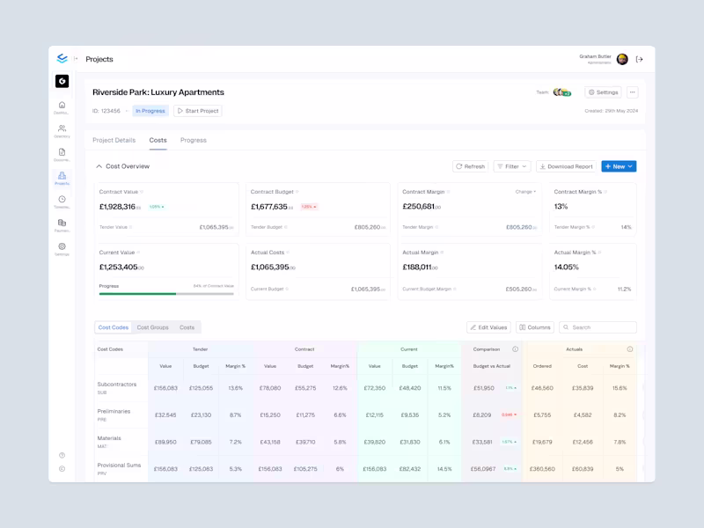Switch to the Progress tab
Screen dimensions: 704x528
[x=194, y=139]
